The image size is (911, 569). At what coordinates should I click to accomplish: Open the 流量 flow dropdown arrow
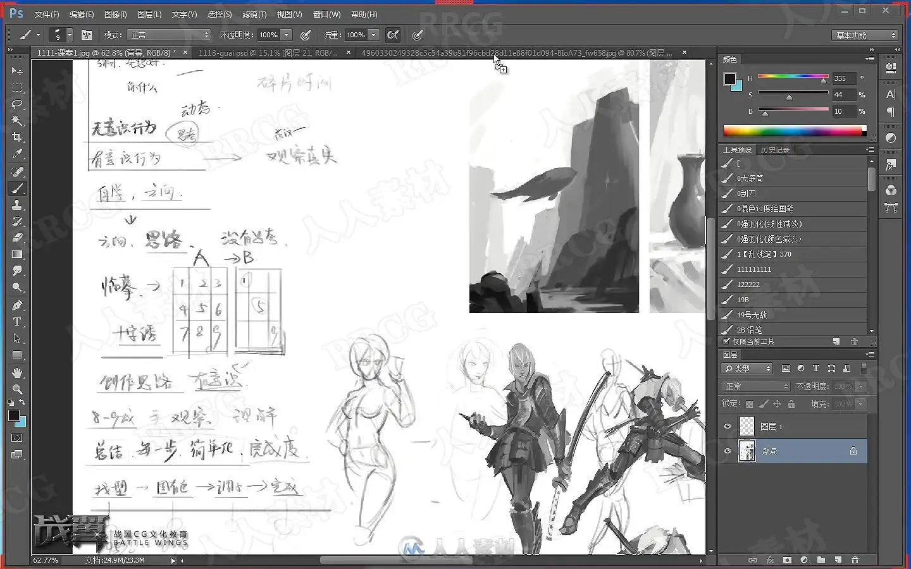pos(374,35)
